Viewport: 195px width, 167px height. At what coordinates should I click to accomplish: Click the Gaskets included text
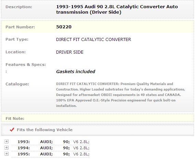click(x=76, y=71)
